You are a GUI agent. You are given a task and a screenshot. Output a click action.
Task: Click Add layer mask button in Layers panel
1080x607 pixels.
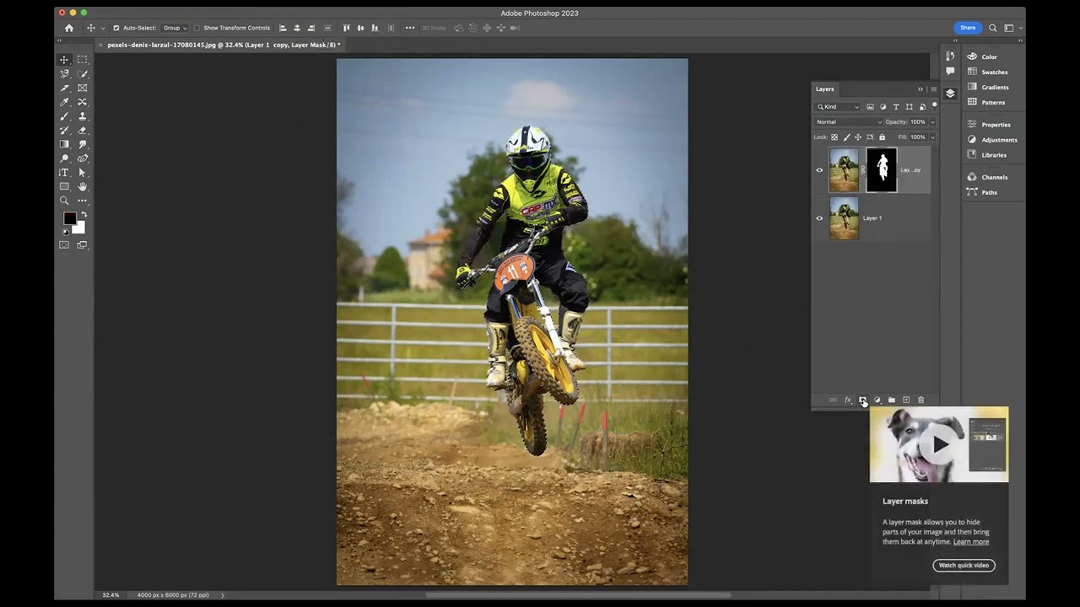tap(862, 400)
